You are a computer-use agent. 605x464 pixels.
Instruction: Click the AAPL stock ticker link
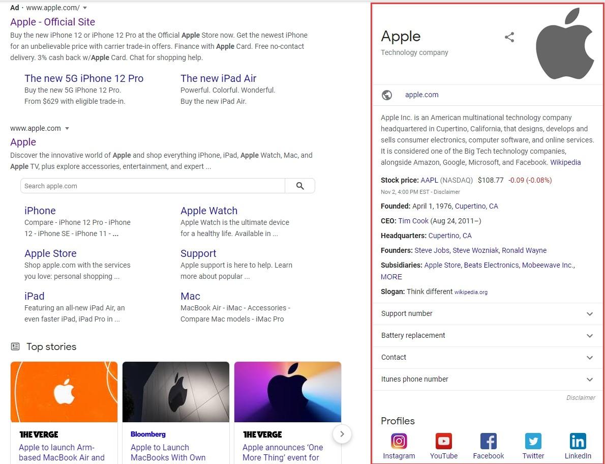430,180
